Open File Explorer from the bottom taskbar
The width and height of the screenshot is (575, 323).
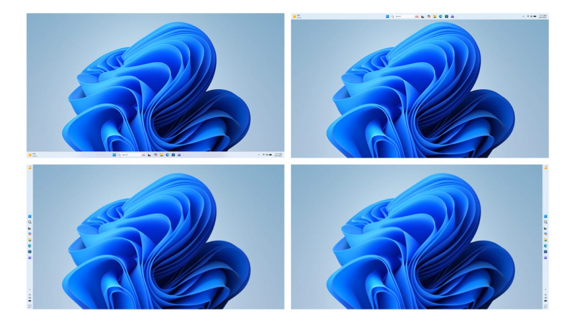pos(161,155)
